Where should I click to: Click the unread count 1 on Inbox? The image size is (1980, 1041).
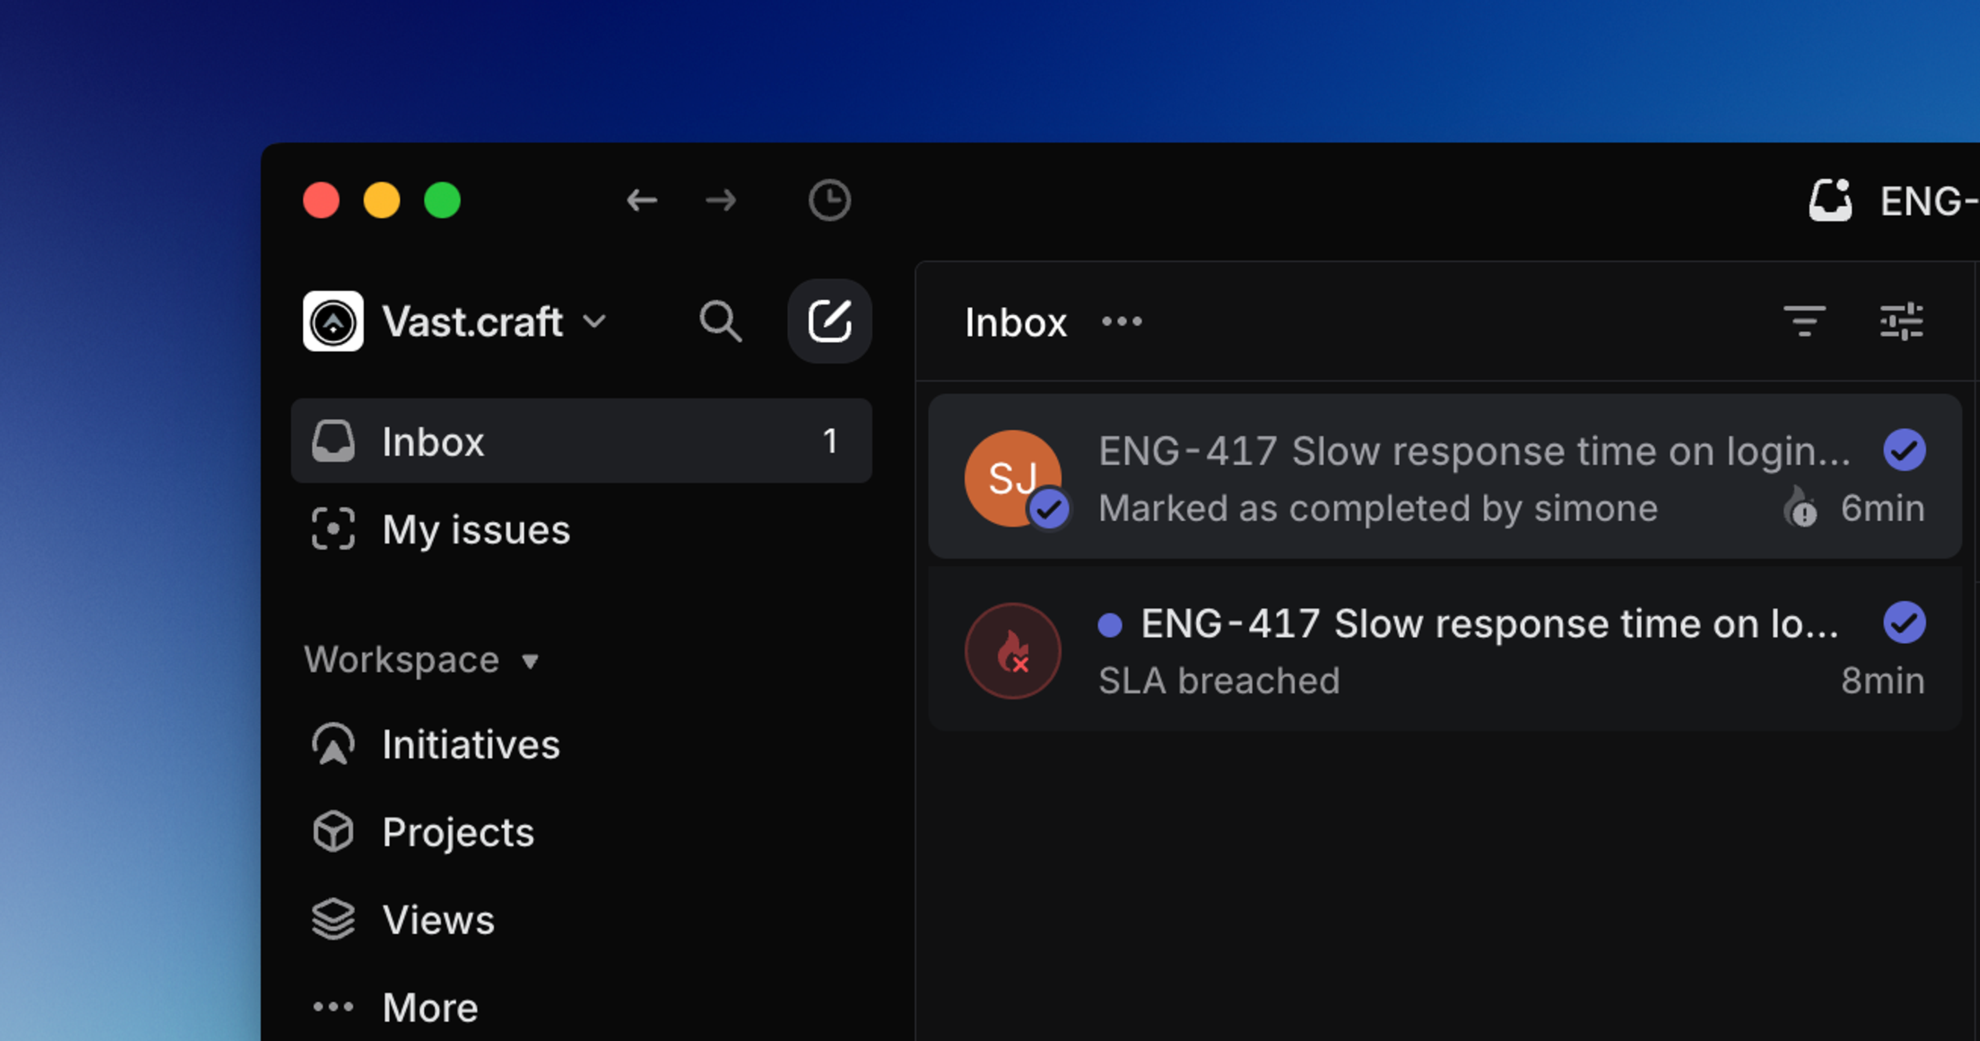pos(829,441)
